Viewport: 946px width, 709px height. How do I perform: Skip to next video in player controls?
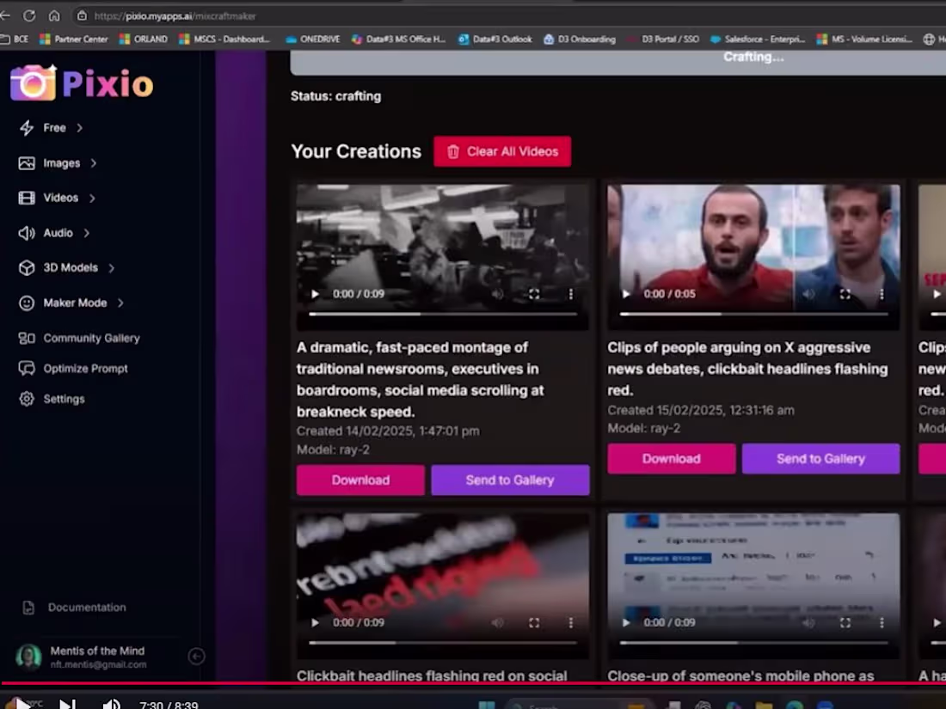[68, 704]
